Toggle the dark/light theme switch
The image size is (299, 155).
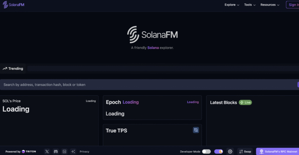tap(219, 152)
